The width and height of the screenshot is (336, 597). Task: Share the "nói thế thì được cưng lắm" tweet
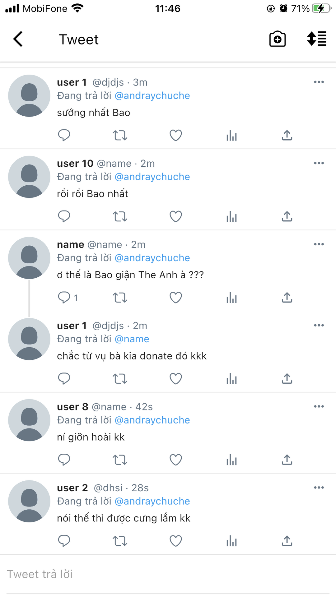pyautogui.click(x=287, y=541)
